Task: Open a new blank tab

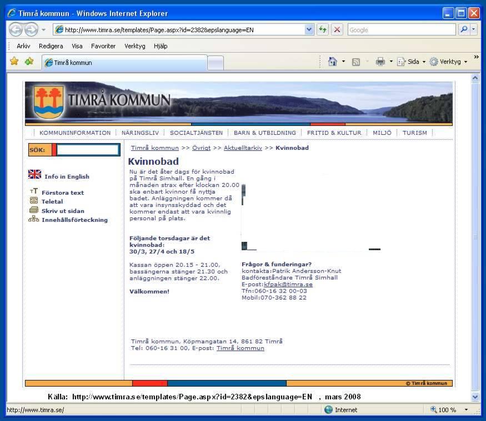Action: click(x=215, y=63)
